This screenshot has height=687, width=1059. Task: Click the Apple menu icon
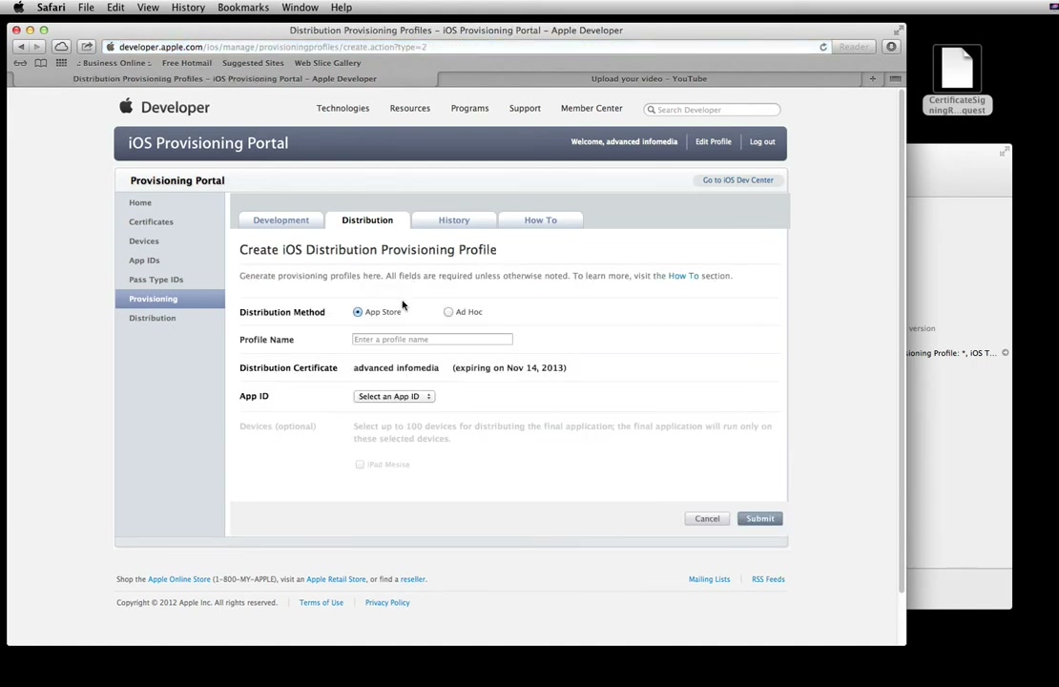coord(18,8)
